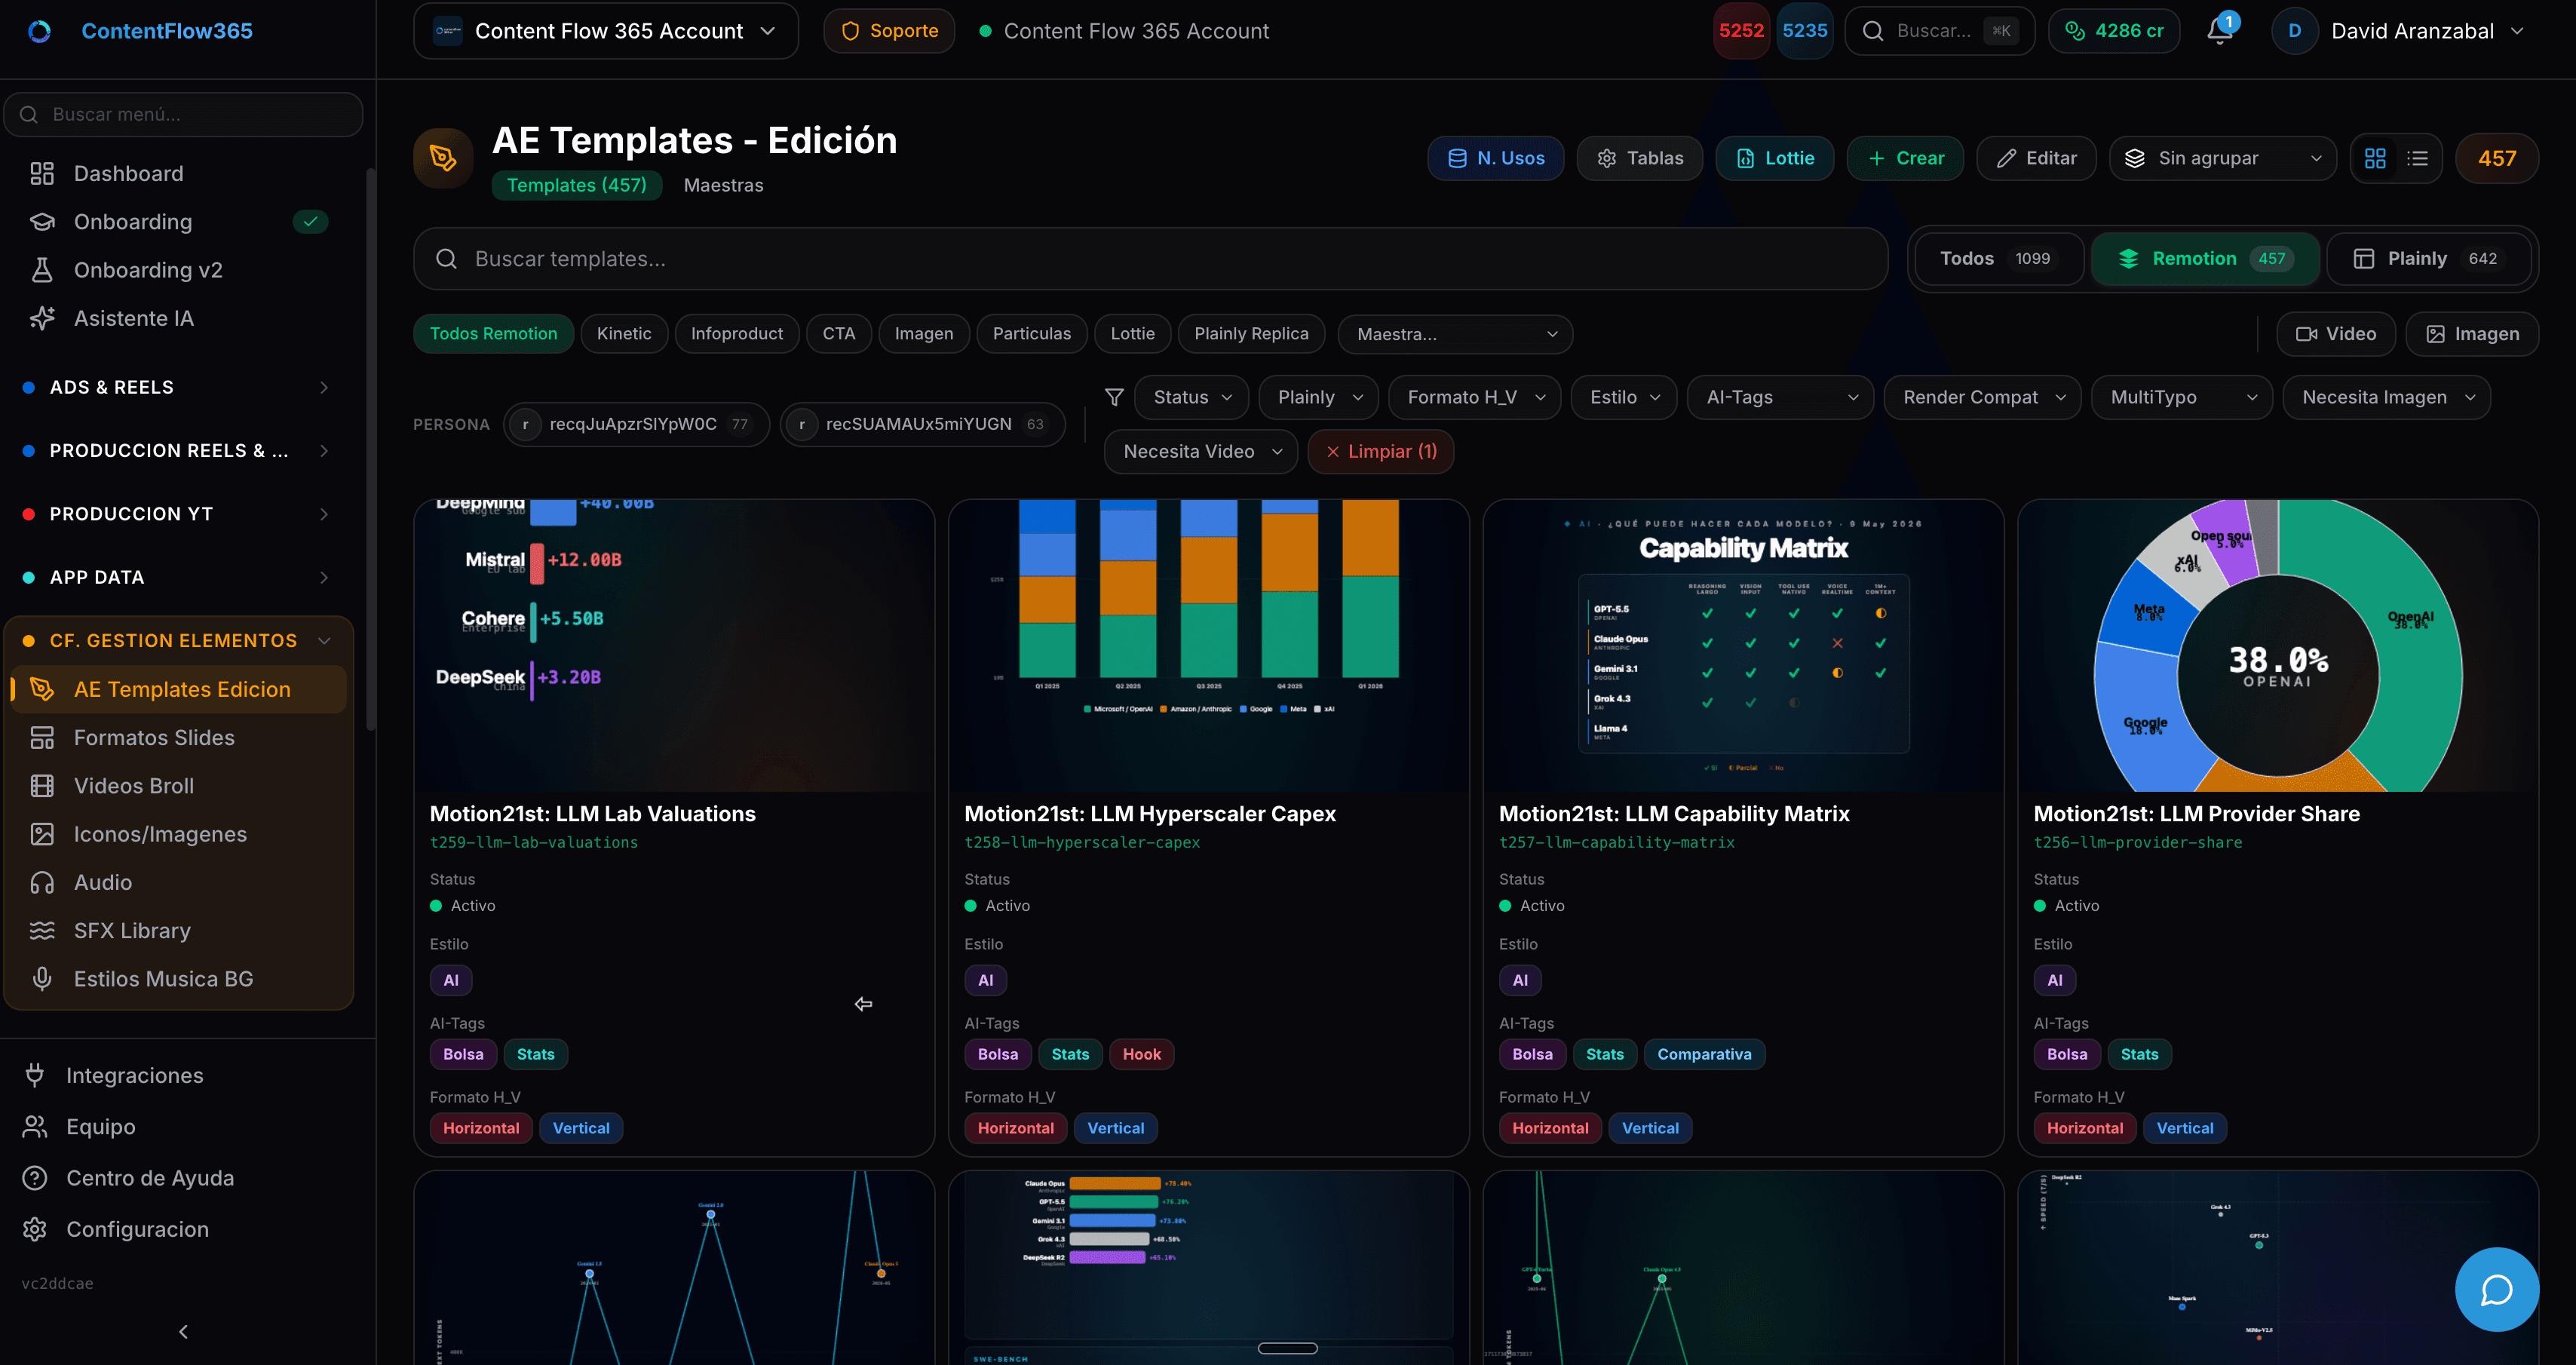
Task: Toggle persona recSUAMAUx5miYUGN filter
Action: point(922,424)
